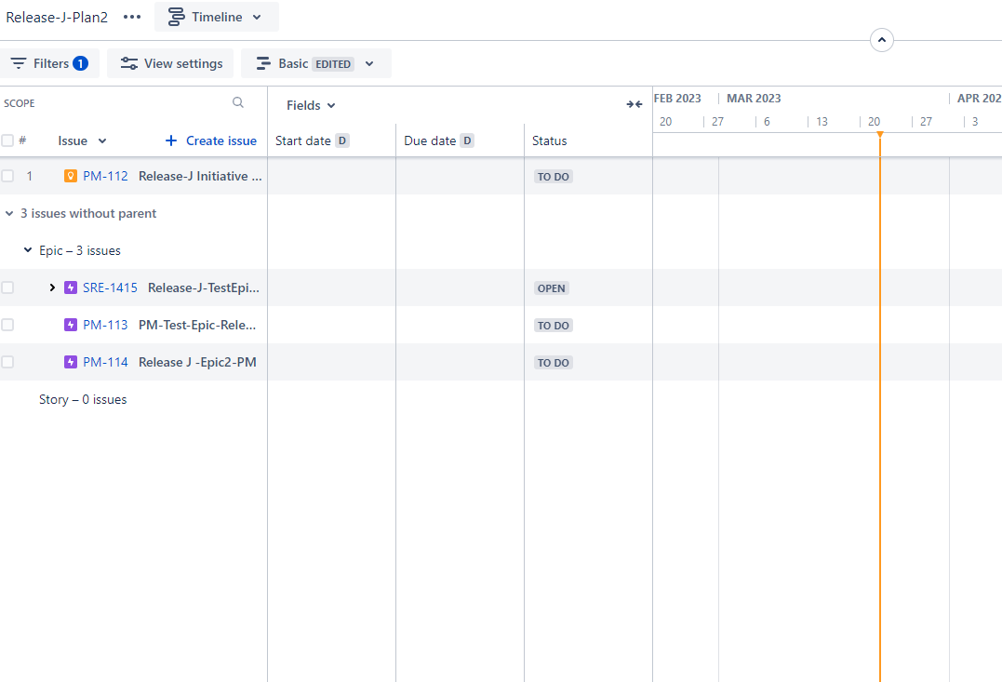
Task: Open the Basic EDITED view dropdown
Action: [x=315, y=63]
